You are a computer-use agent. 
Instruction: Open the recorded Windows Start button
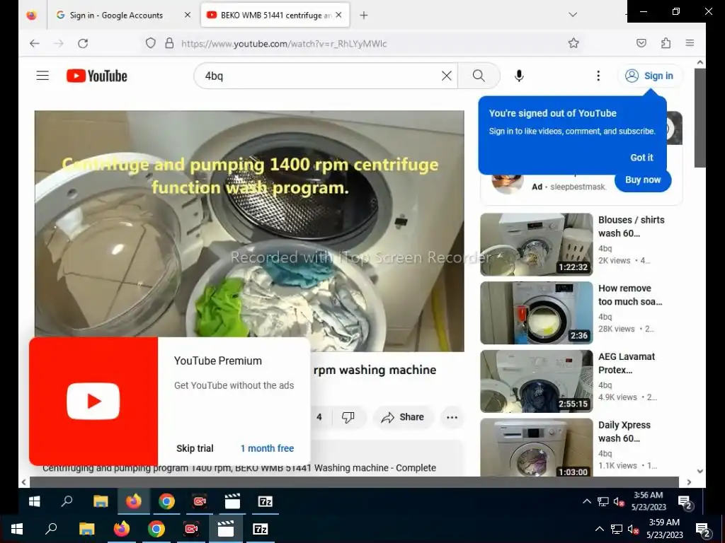(x=34, y=501)
